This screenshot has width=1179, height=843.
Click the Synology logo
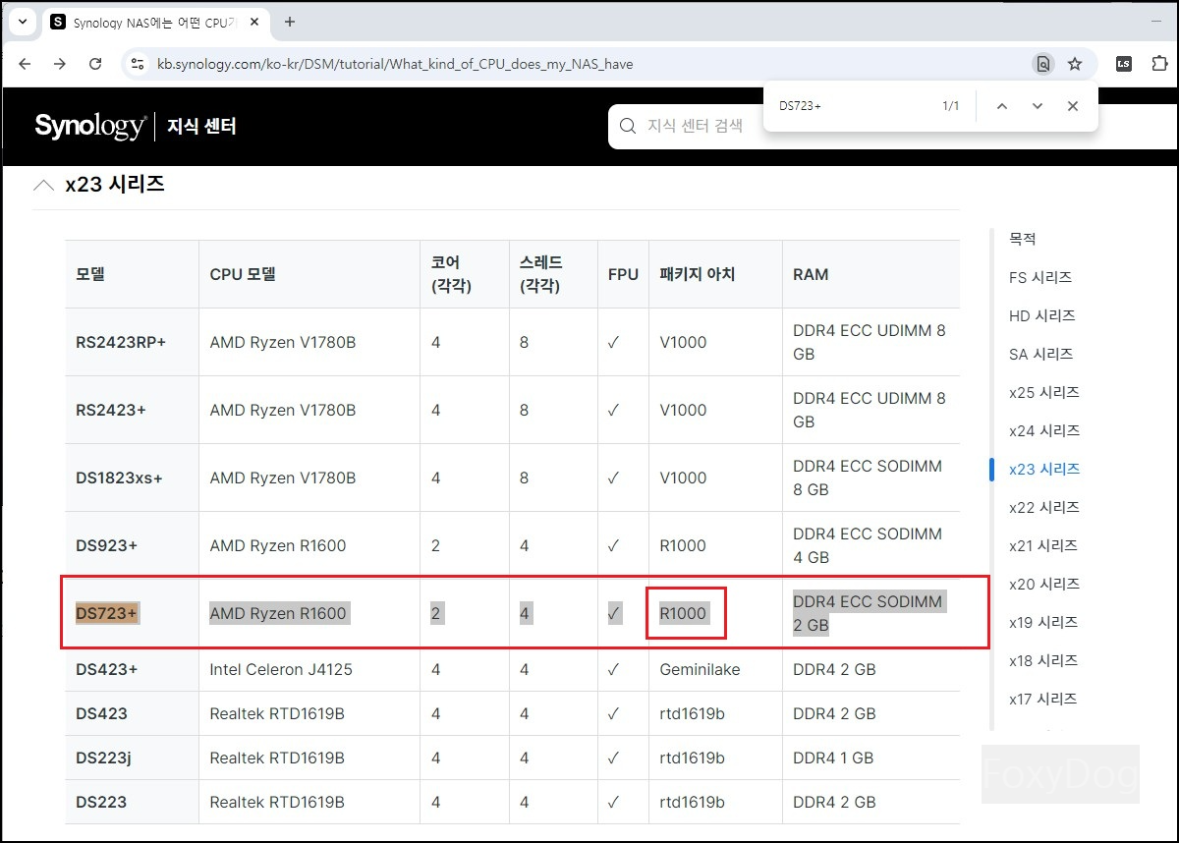pyautogui.click(x=90, y=126)
